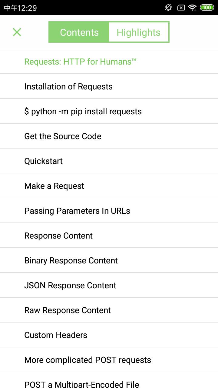Select the Contents tab

79,32
